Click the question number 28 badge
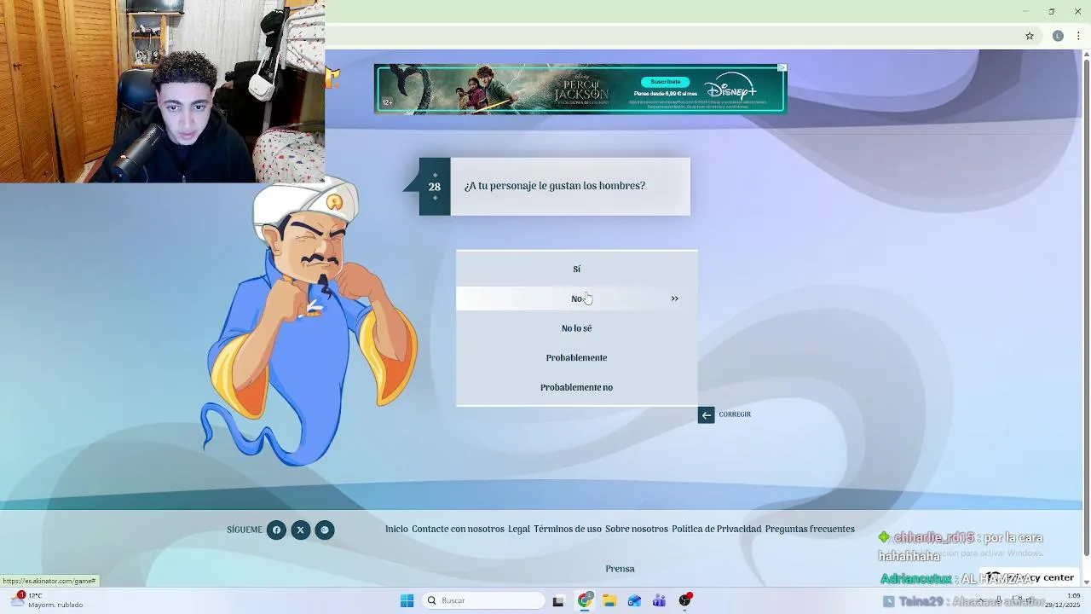Viewport: 1091px width, 614px height. 435,187
